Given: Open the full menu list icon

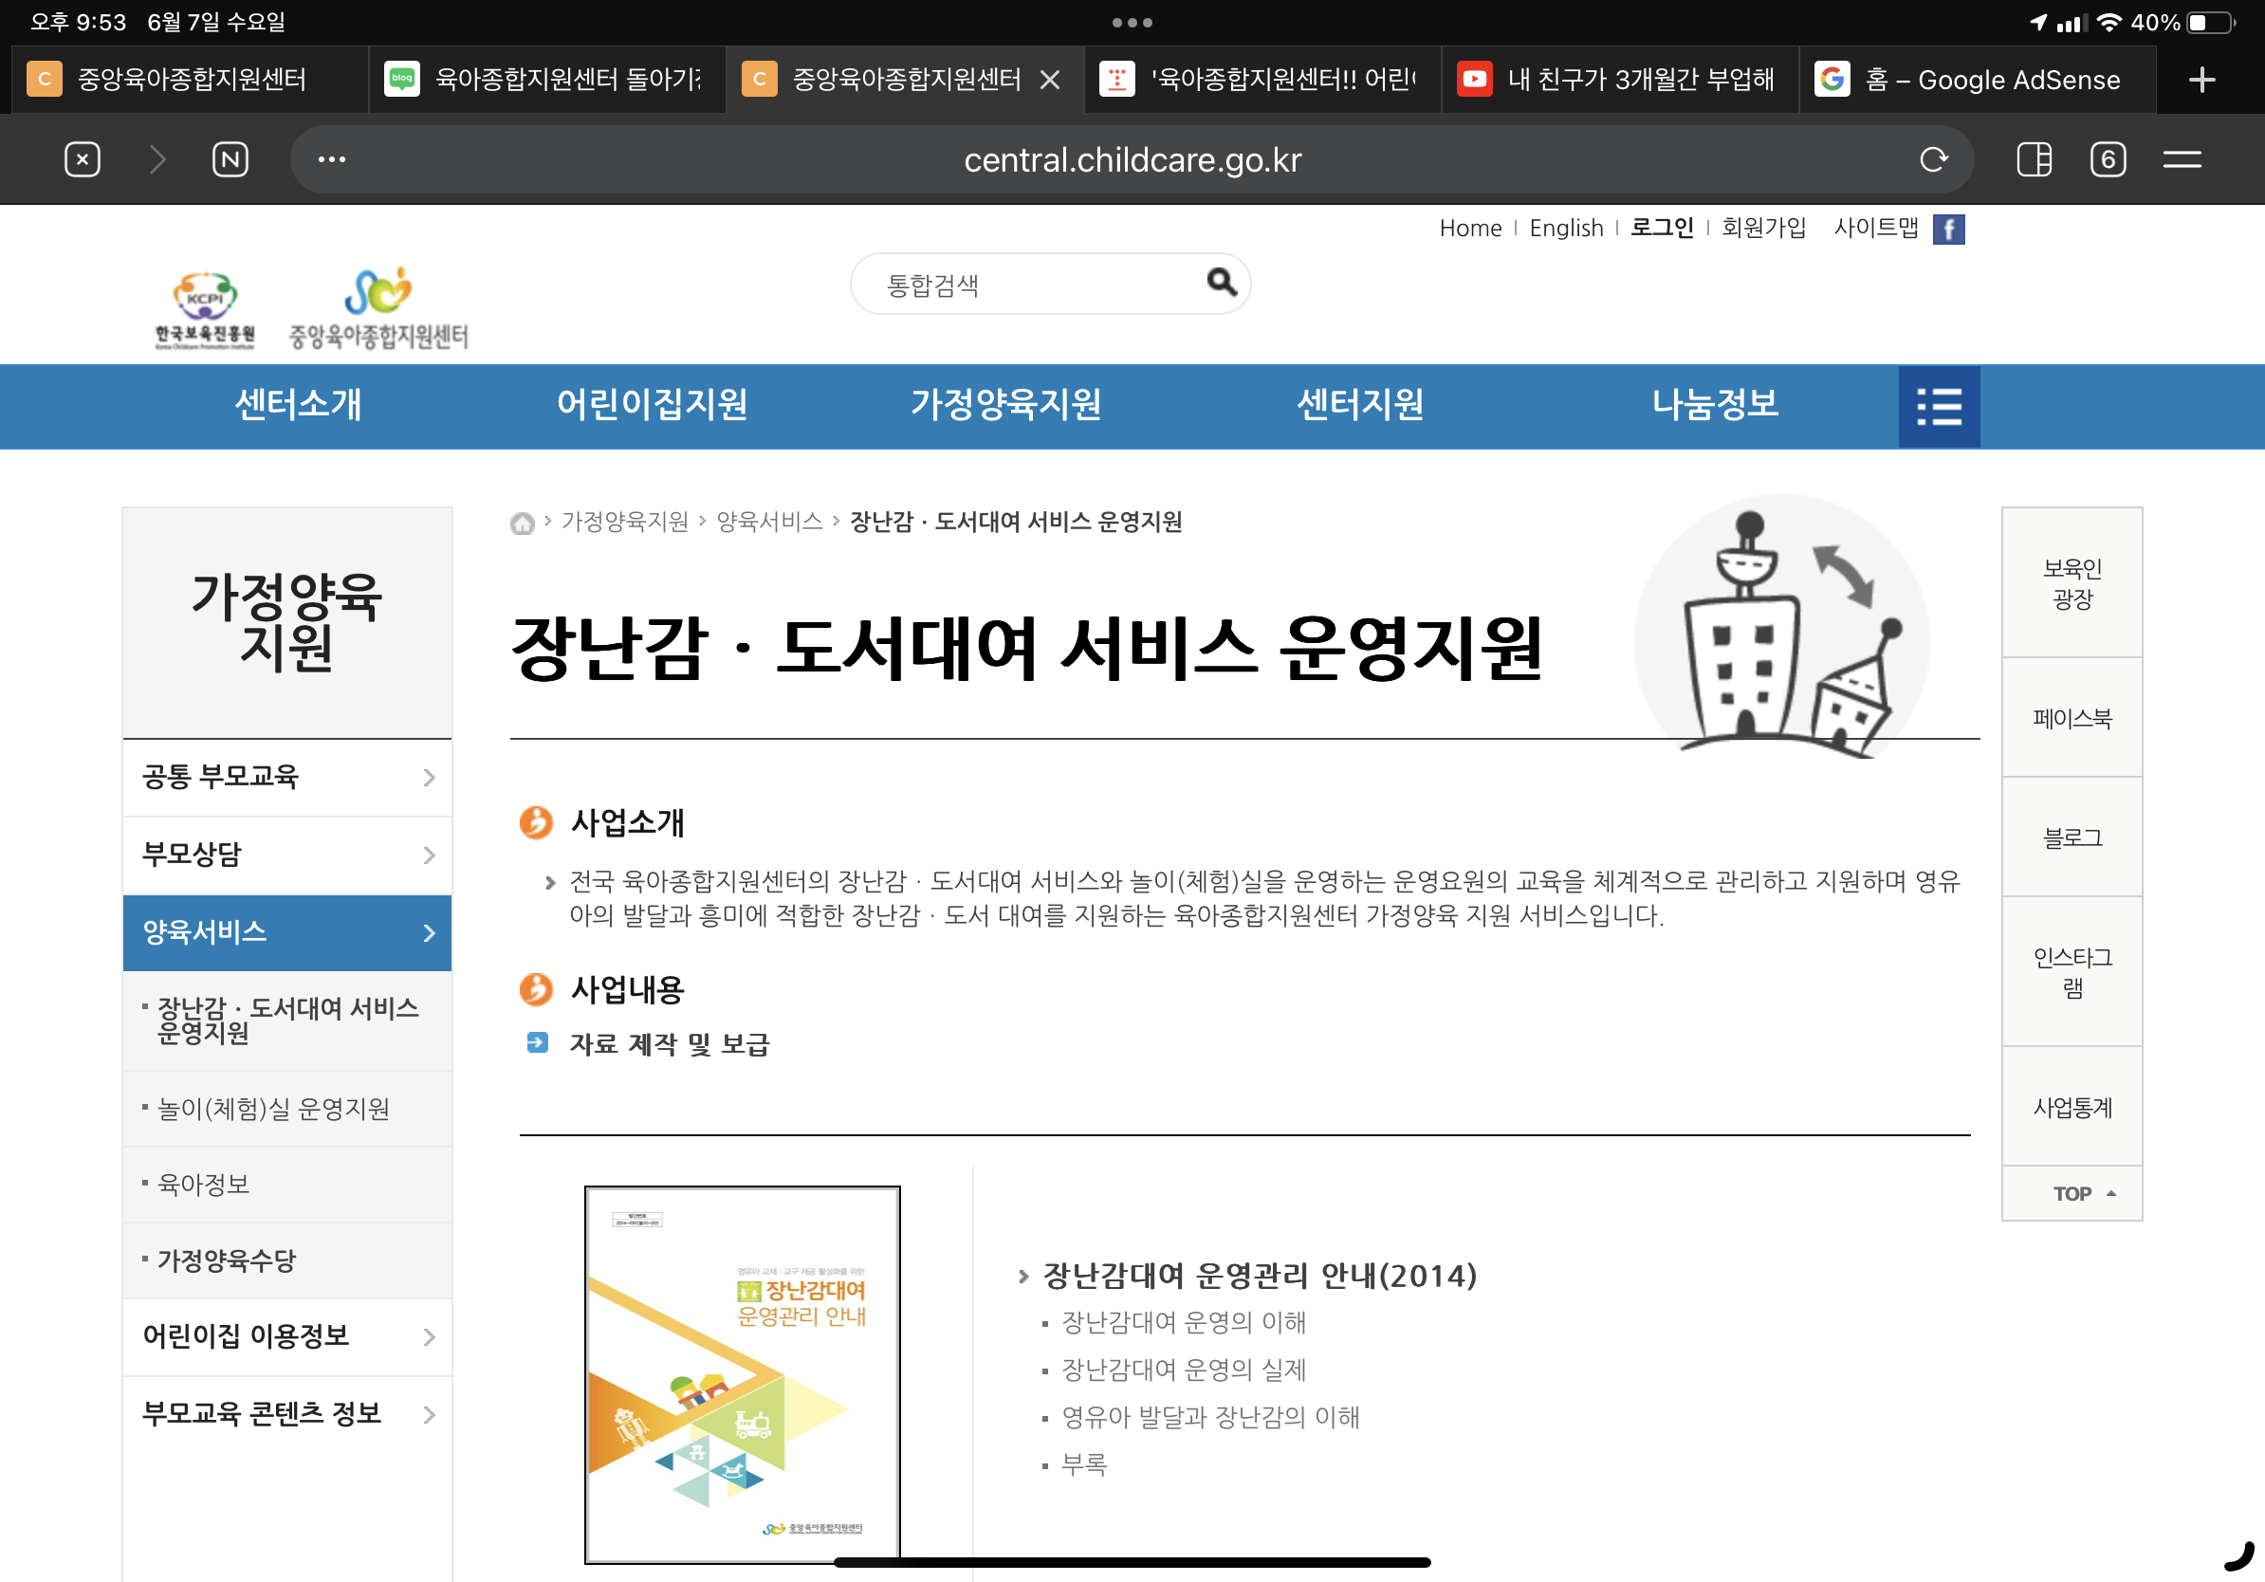Looking at the screenshot, I should [x=1938, y=406].
